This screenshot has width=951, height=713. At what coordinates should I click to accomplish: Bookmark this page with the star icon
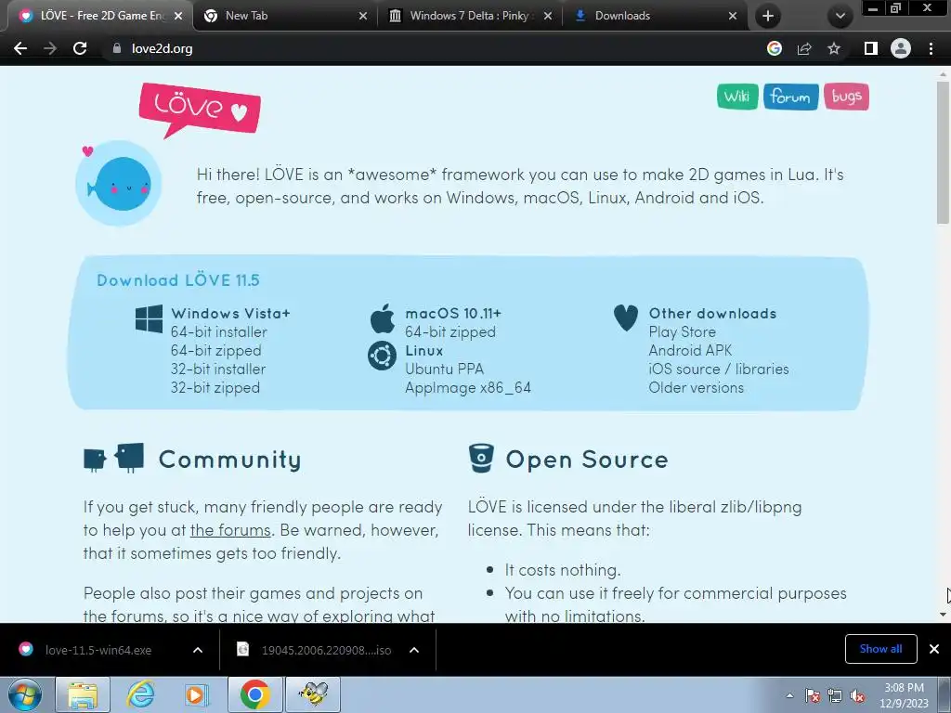(834, 48)
